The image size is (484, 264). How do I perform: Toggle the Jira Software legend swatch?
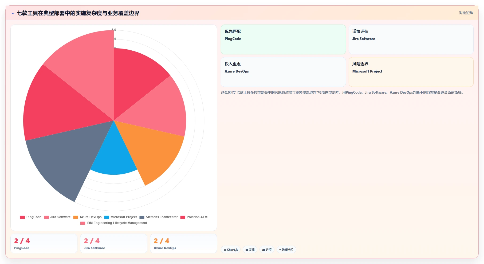click(46, 217)
